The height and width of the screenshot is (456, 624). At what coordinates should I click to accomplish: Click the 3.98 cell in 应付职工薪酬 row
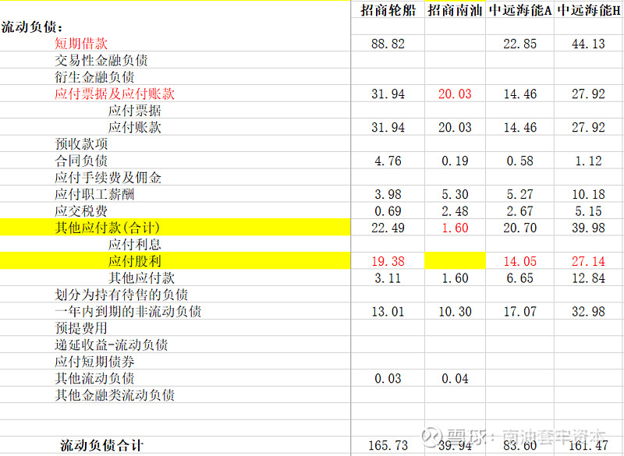point(388,194)
